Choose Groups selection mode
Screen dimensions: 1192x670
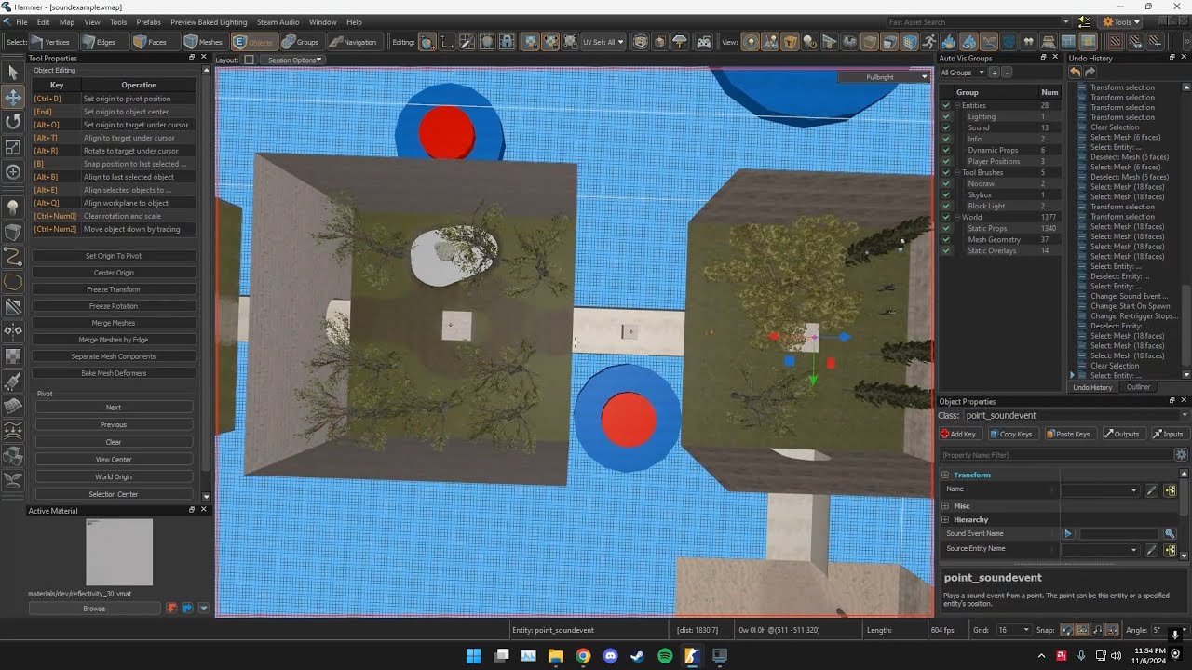[x=300, y=42]
